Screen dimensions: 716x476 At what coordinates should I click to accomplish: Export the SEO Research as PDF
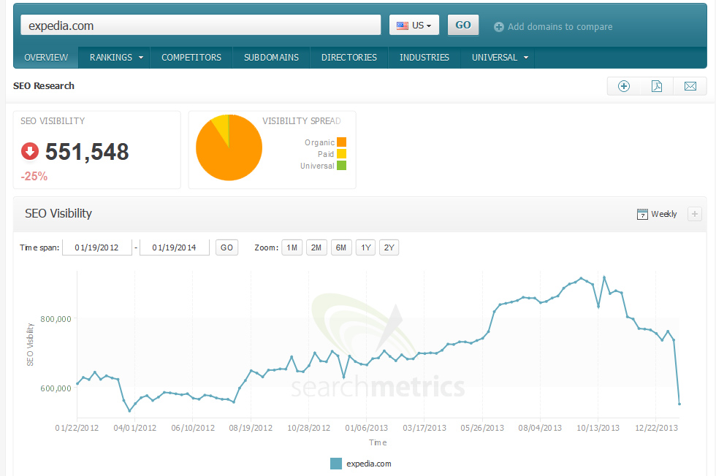[657, 86]
